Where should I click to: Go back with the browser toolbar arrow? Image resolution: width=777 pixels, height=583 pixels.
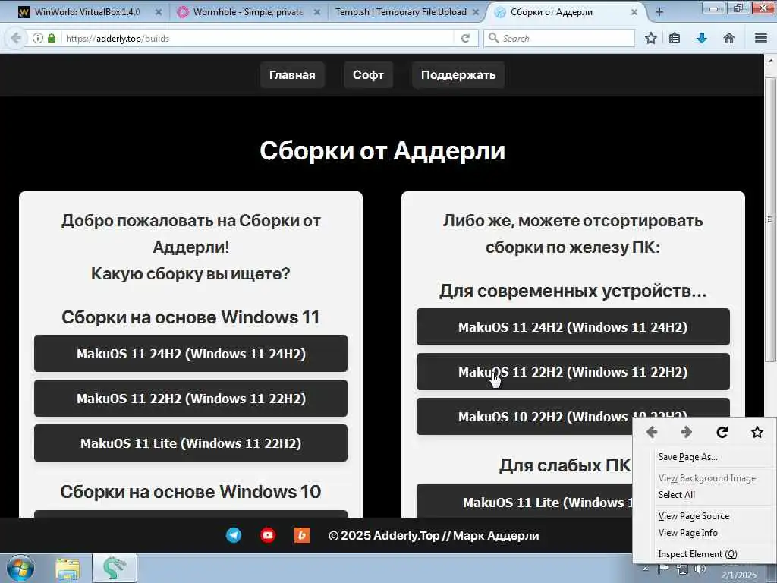pos(16,38)
